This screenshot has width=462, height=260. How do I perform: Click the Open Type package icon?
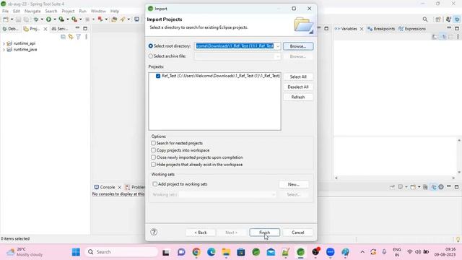114,19
